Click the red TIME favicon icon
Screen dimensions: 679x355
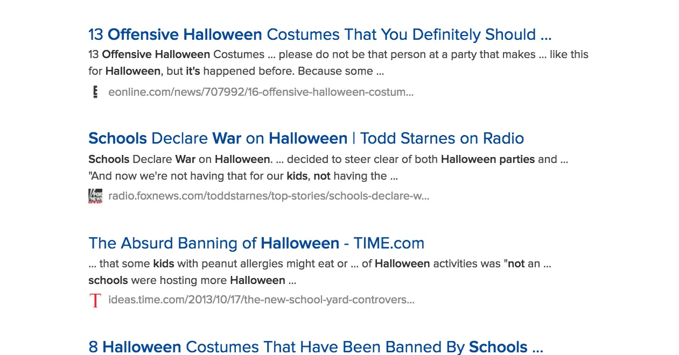coord(95,300)
